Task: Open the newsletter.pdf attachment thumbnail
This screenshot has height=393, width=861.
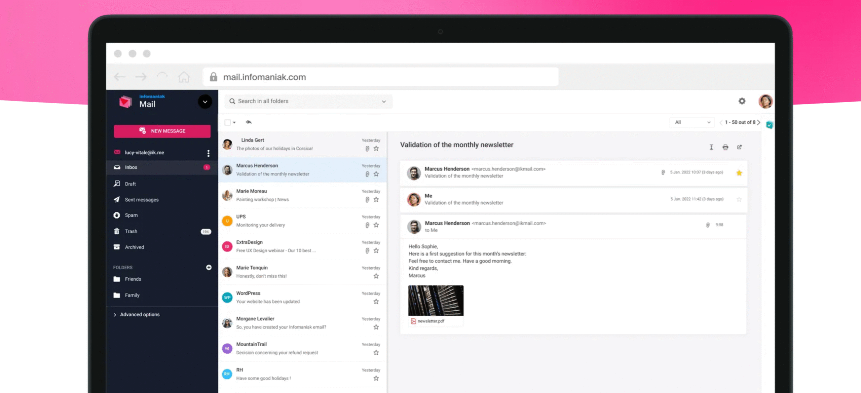Action: [x=436, y=301]
